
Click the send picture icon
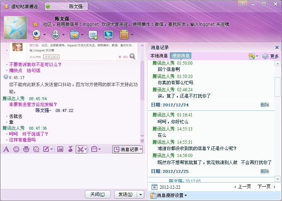(60, 149)
